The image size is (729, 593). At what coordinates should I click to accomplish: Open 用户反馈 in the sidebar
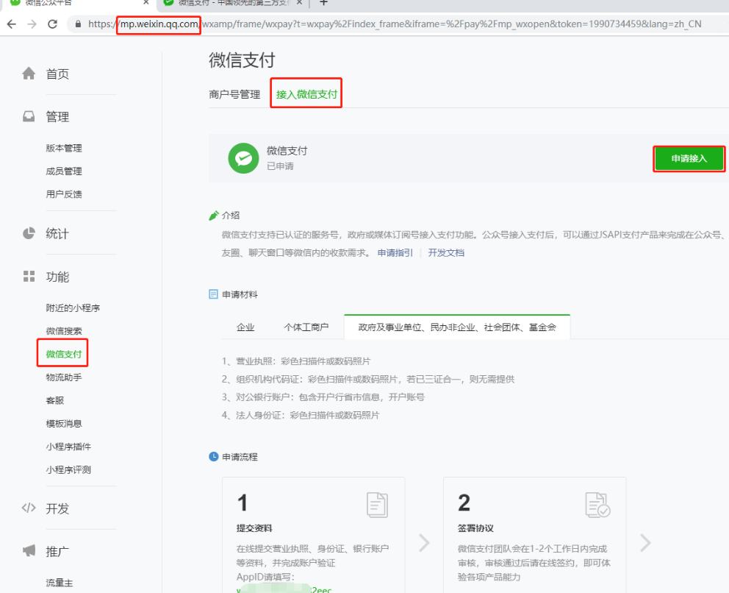(64, 194)
